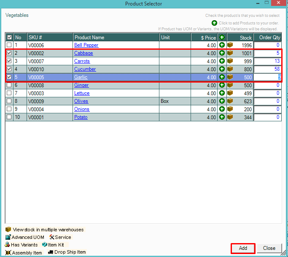This screenshot has width=288, height=257.
Task: Click the Close button at bottom
Action: pyautogui.click(x=269, y=248)
